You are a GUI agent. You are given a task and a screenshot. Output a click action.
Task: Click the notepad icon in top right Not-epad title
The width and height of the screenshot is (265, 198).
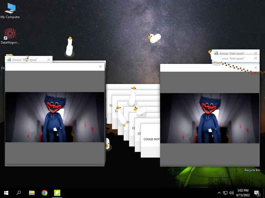pyautogui.click(x=216, y=53)
